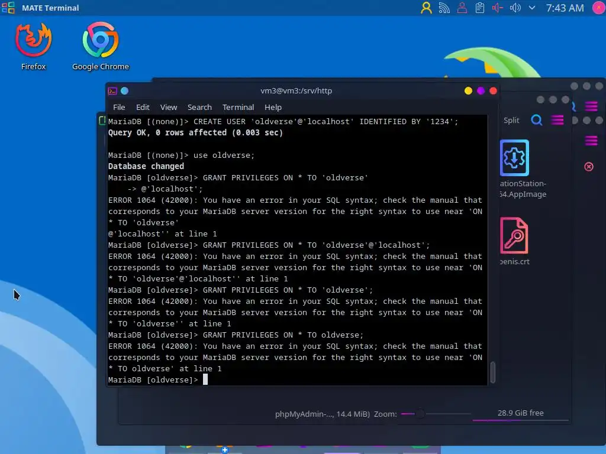Open the terminal Search menu
Screen dimensions: 606x454
click(x=199, y=108)
